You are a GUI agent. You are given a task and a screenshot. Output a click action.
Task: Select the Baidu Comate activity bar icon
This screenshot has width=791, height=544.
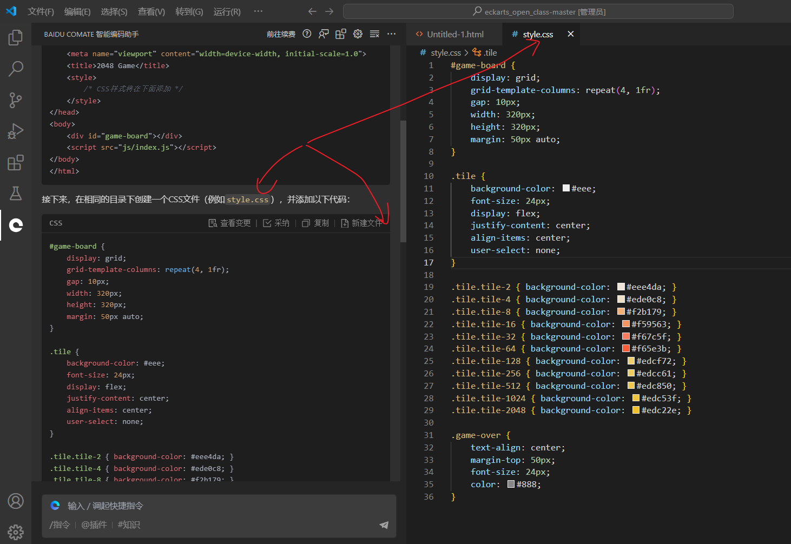(16, 225)
